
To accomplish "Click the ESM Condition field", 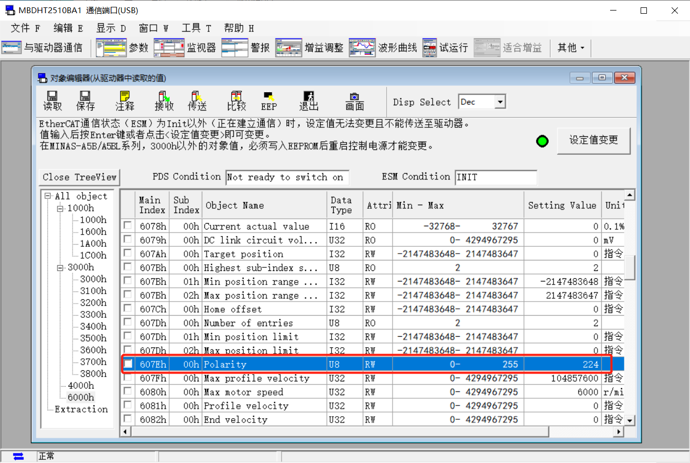I will 496,177.
